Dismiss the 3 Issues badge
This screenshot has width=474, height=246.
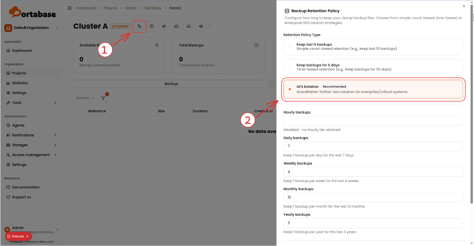pyautogui.click(x=27, y=236)
